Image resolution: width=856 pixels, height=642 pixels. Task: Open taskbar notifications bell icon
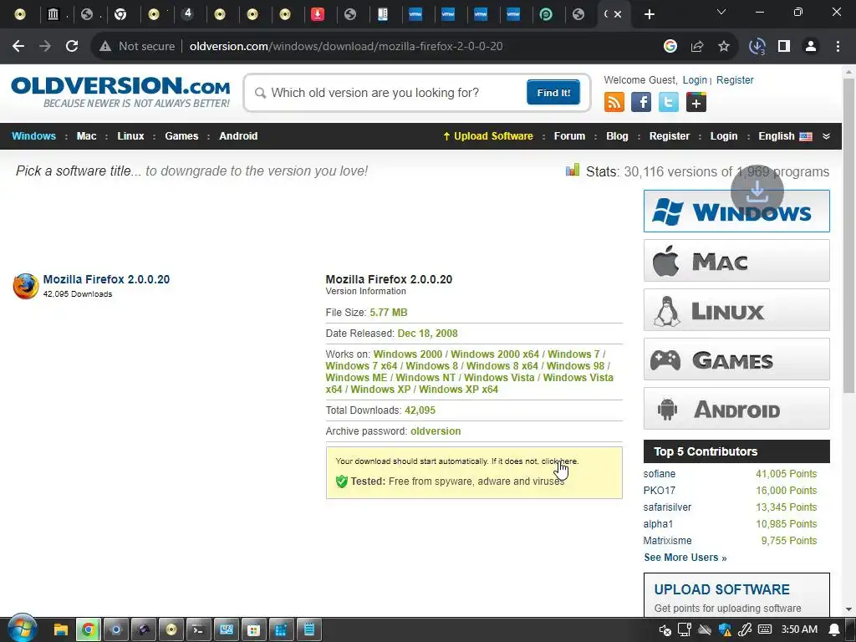tap(834, 630)
